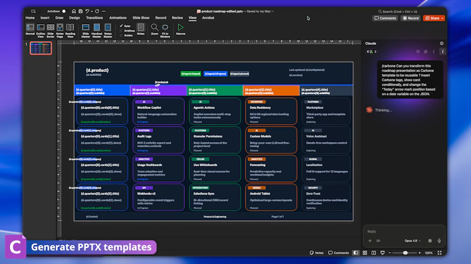471x264 pixels.
Task: Click the Comments button at top right
Action: 385,18
